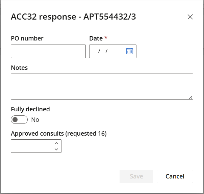Click the Cancel button
204x194 pixels.
[x=175, y=176]
